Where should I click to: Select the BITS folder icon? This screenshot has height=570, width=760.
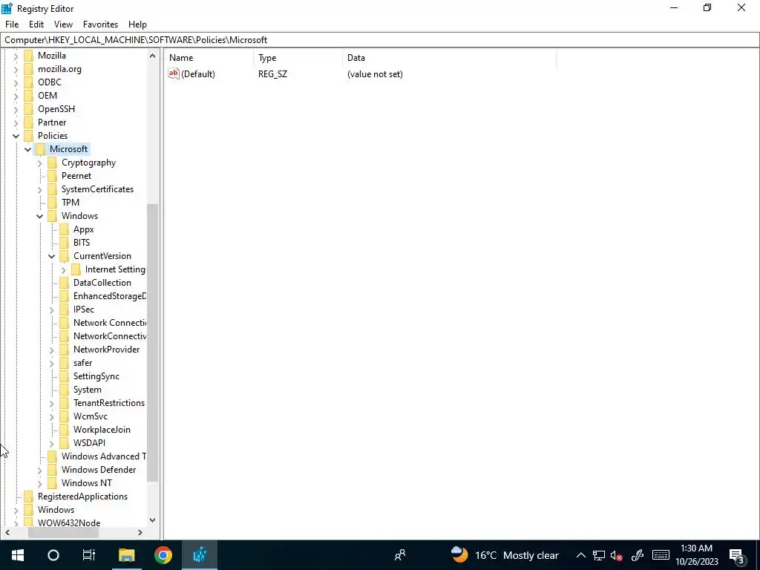(x=64, y=243)
